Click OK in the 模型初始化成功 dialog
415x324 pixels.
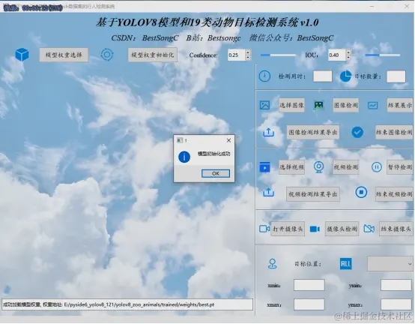(x=216, y=173)
